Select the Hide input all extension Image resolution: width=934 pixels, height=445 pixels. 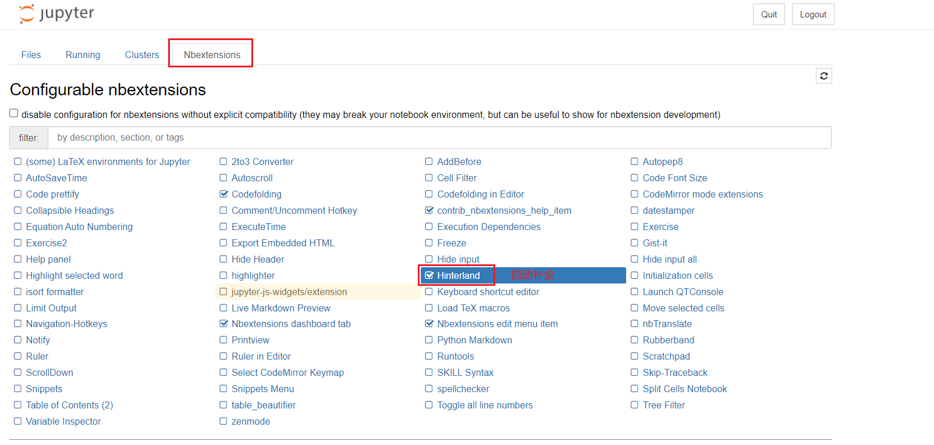click(670, 259)
